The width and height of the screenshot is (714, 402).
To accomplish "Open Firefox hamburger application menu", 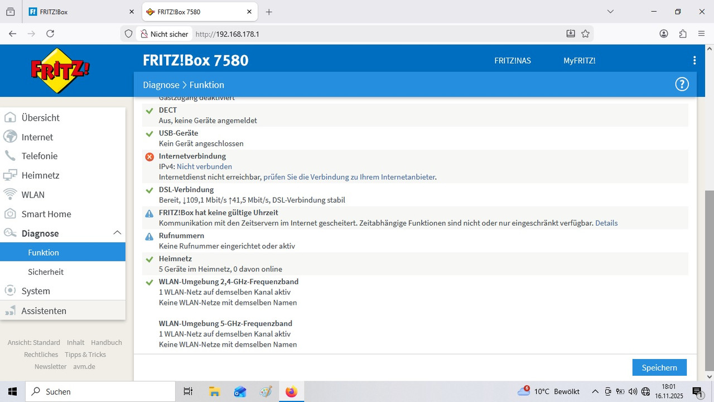I will (702, 33).
